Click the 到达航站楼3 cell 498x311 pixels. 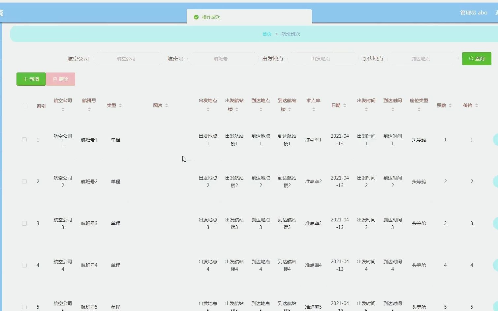pos(287,223)
